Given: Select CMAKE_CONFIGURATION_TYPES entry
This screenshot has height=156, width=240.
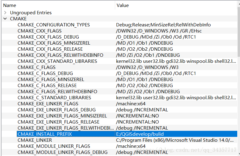Looking at the screenshot, I should pos(54,25).
